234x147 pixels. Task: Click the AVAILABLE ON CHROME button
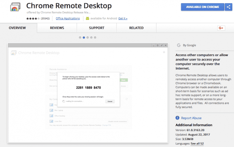pyautogui.click(x=202, y=7)
